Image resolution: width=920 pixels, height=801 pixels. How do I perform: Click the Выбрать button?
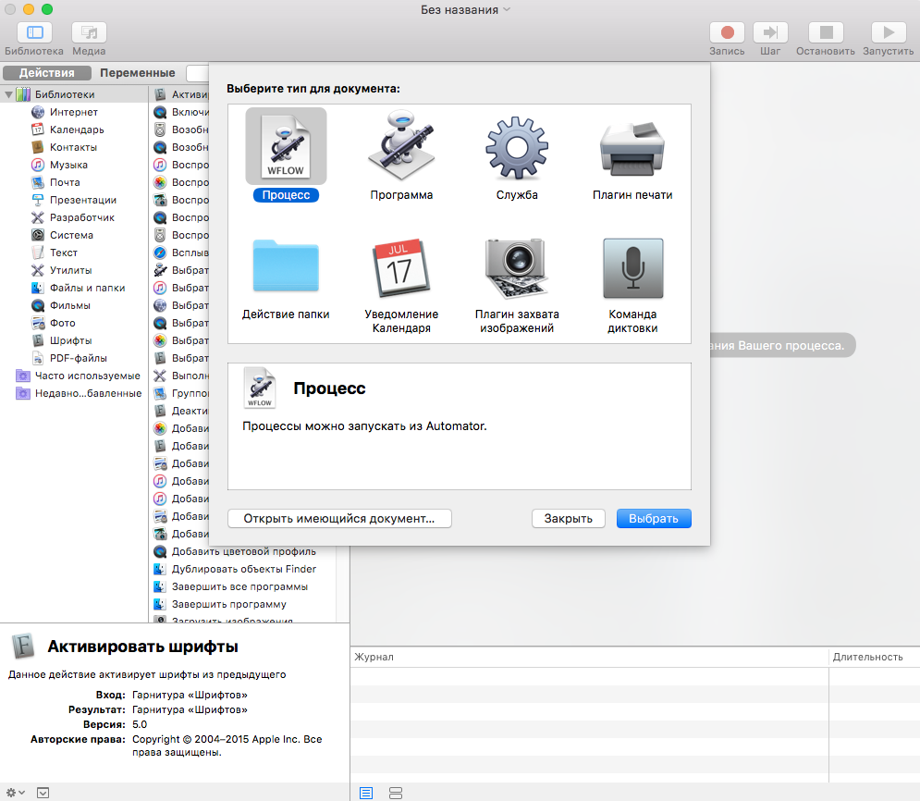[x=654, y=518]
